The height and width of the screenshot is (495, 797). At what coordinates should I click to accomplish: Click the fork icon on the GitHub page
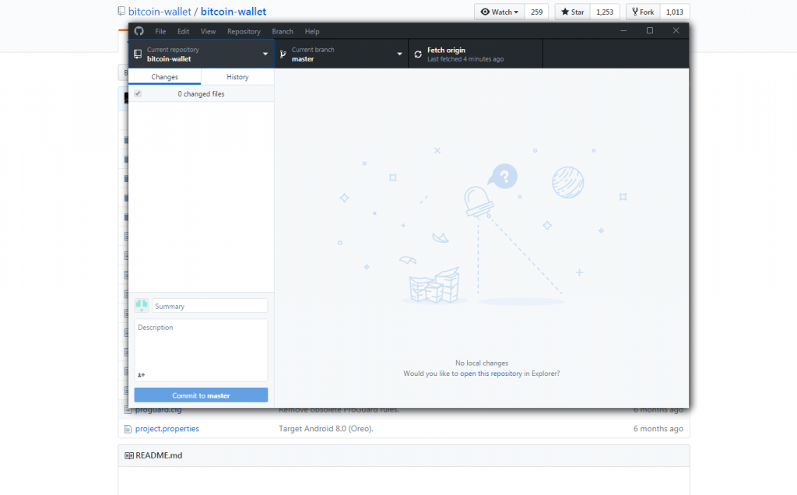(635, 12)
